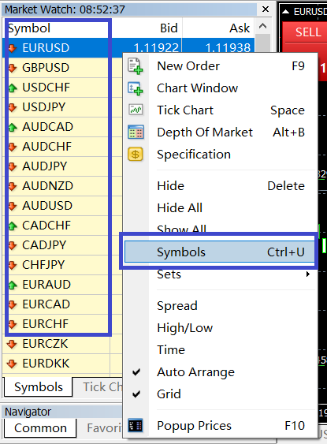Select the AUDJPY row
327x444 pixels.
coord(62,166)
